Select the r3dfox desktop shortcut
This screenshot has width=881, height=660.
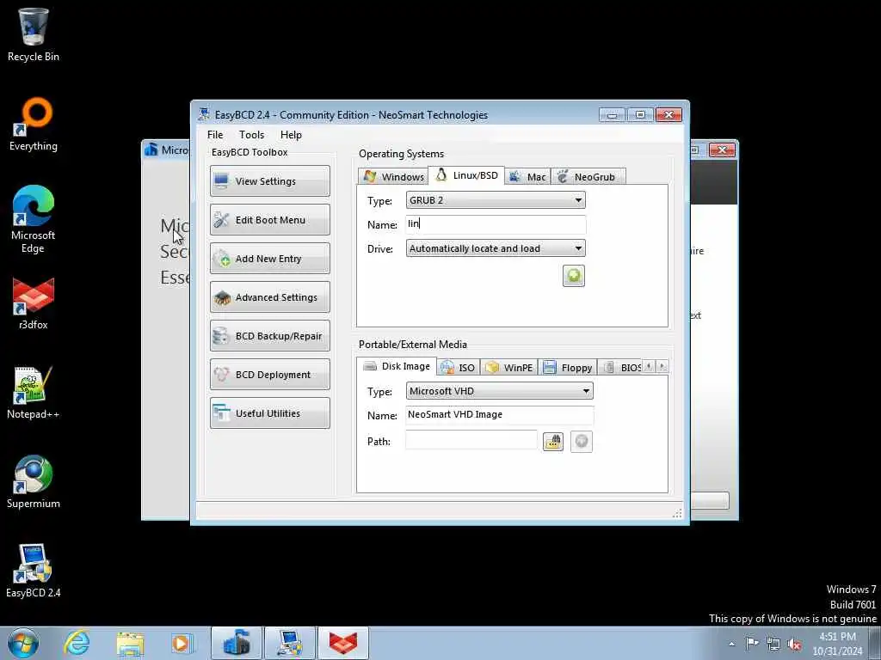[x=34, y=303]
